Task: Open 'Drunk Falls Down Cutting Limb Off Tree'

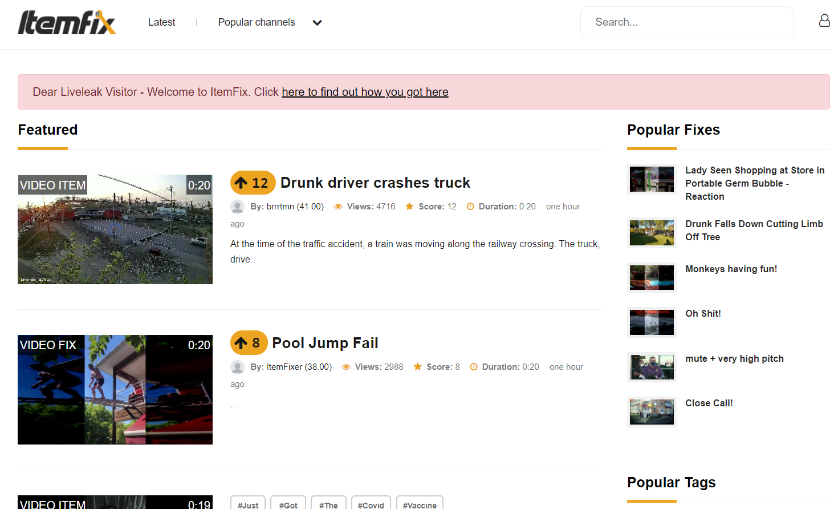Action: (x=754, y=231)
